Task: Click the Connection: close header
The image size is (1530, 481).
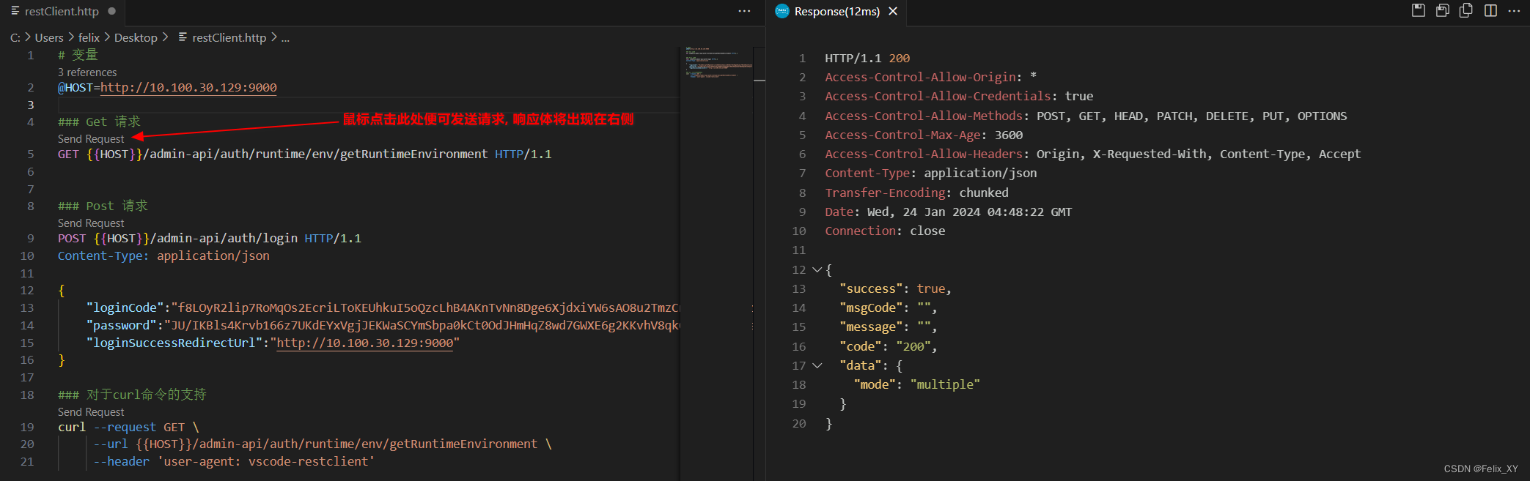Action: tap(885, 231)
